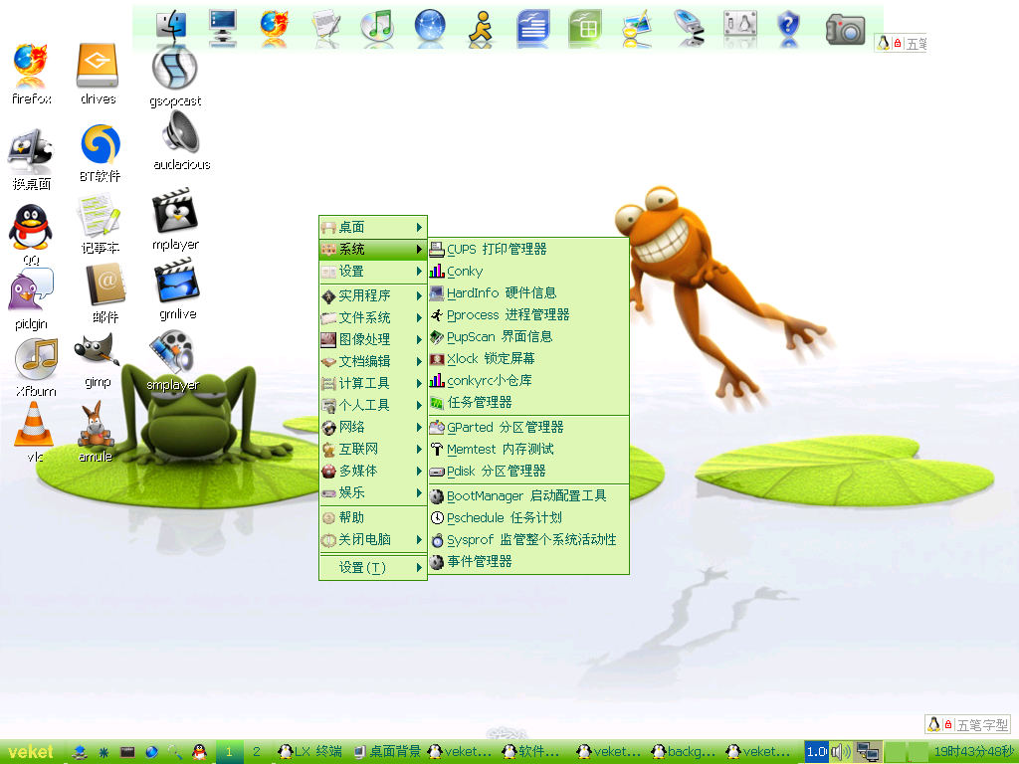The image size is (1019, 764).
Task: Open Sysprof system activity monitor
Action: click(x=528, y=540)
